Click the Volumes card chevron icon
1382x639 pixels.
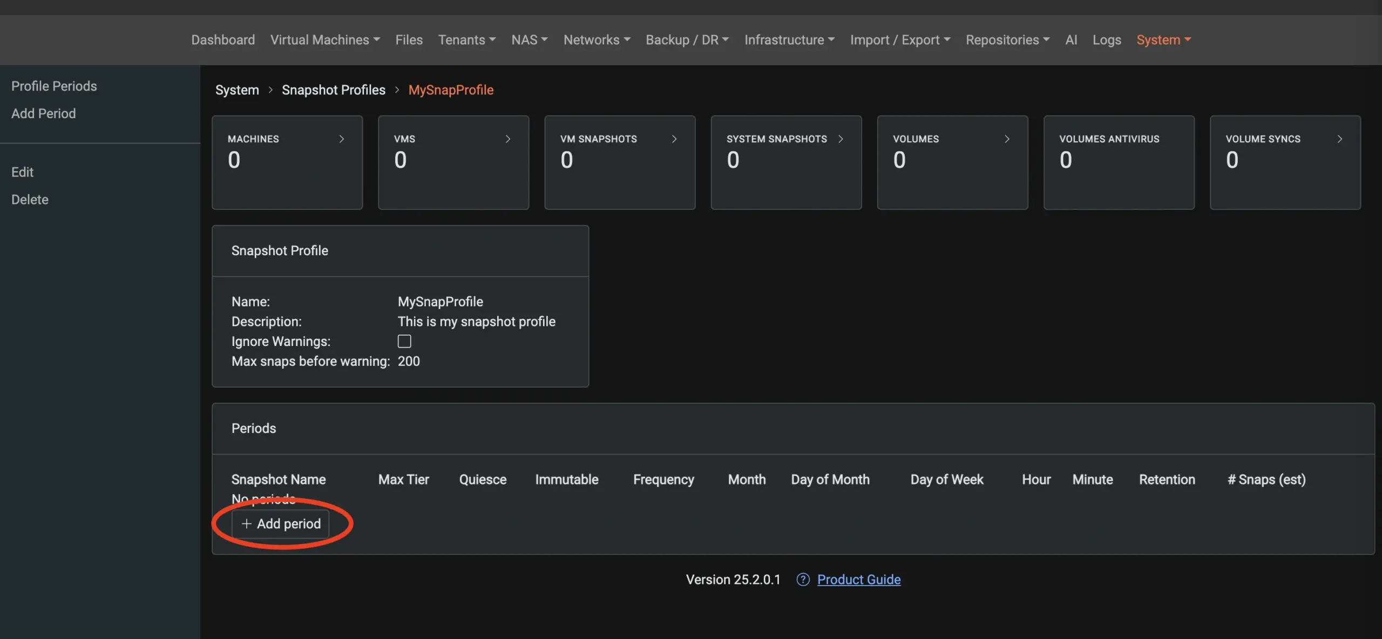coord(1007,139)
